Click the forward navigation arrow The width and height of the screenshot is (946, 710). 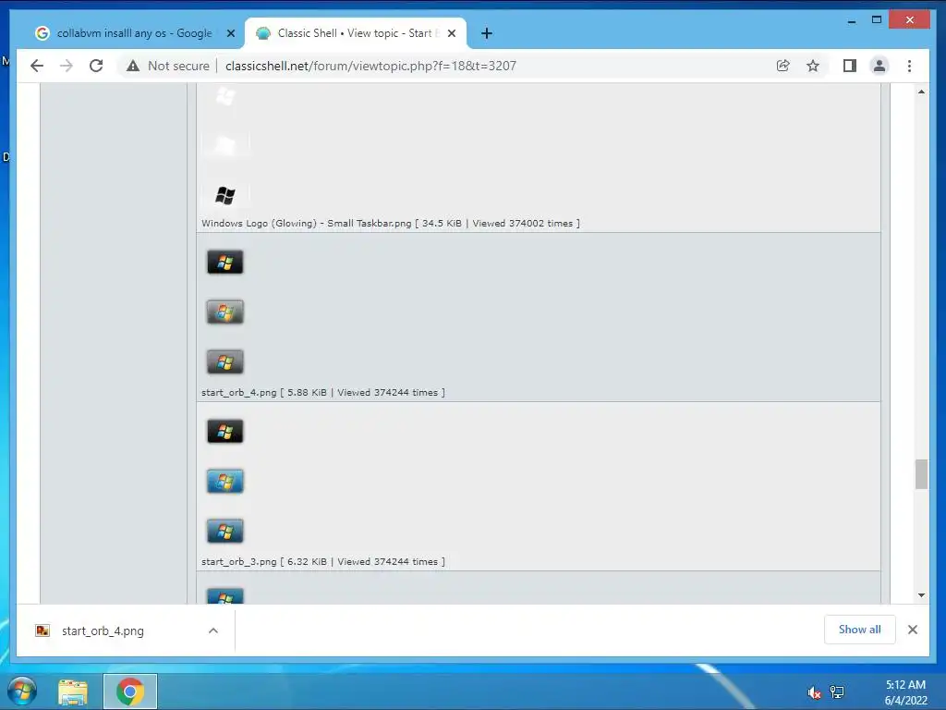67,66
